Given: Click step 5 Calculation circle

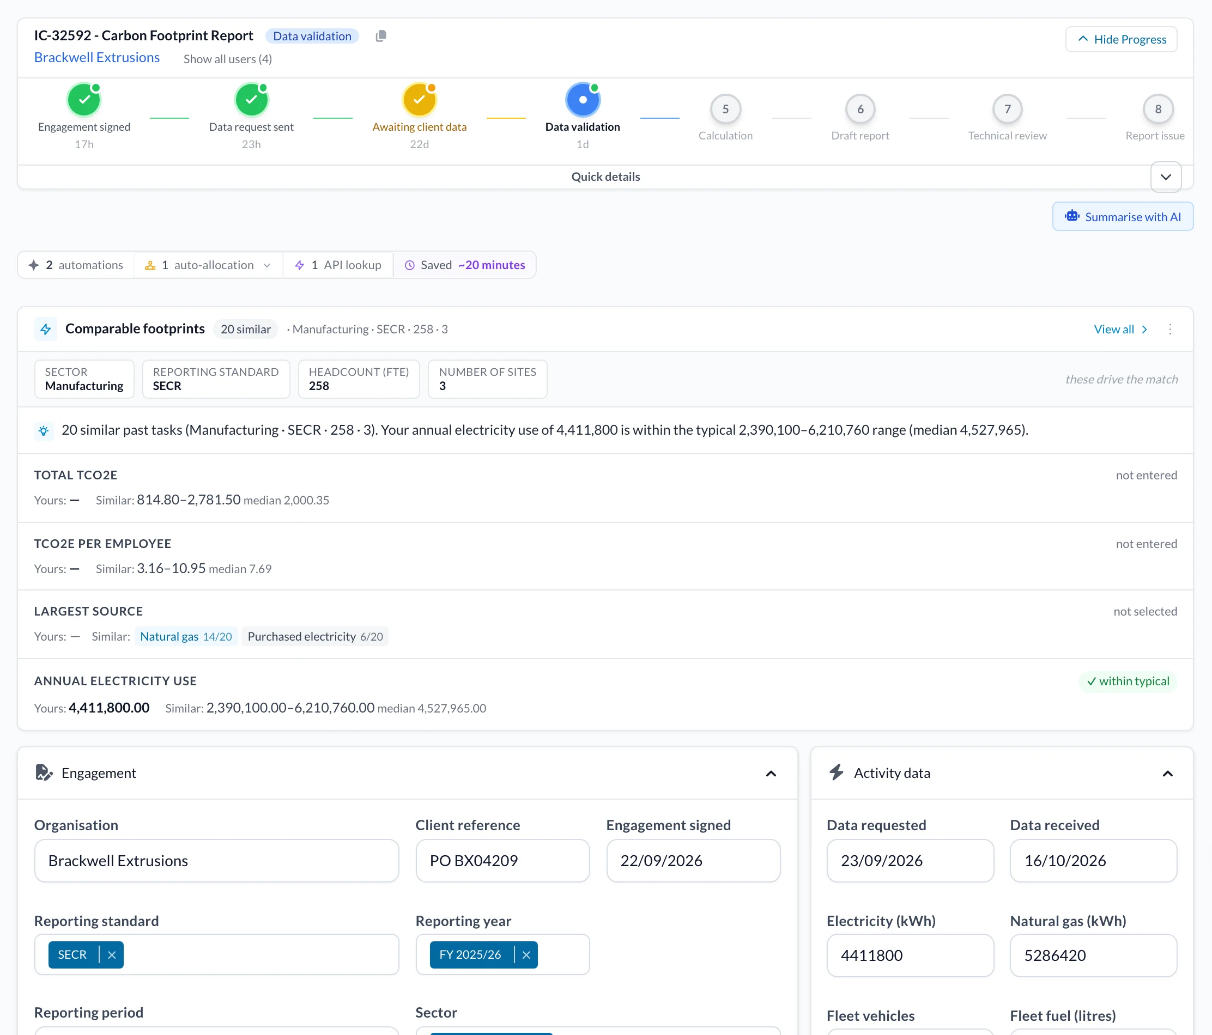Looking at the screenshot, I should (x=725, y=109).
